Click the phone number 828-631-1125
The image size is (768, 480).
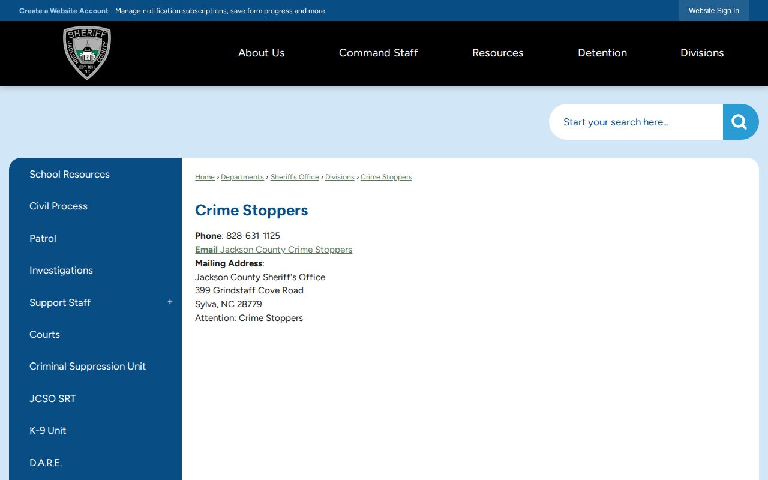coord(253,236)
